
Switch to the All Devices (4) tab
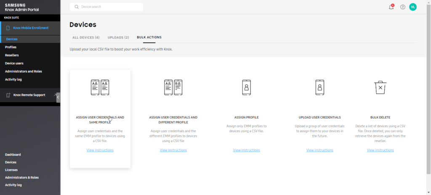click(x=86, y=37)
